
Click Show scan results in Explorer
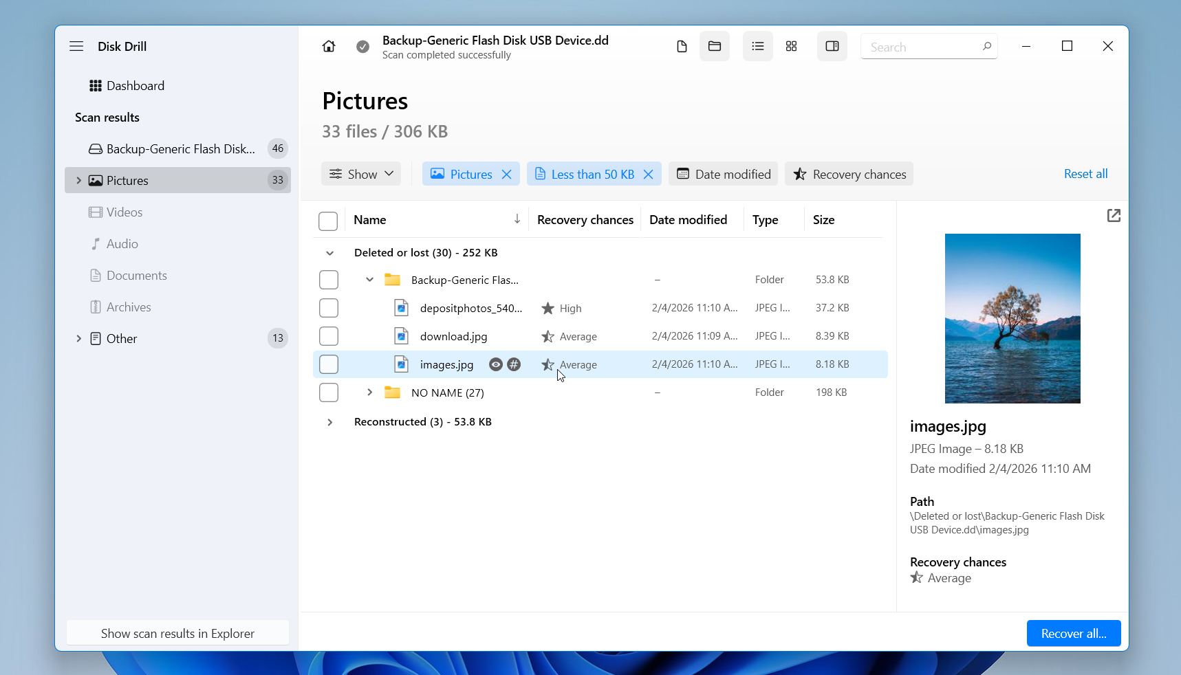coord(177,633)
